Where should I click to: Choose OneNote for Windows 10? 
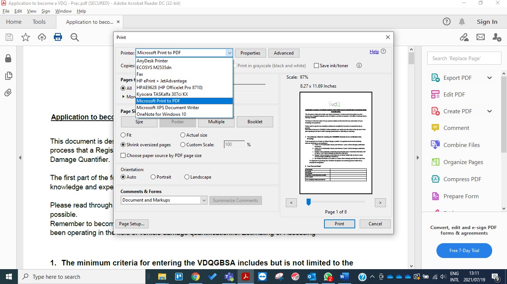184,114
